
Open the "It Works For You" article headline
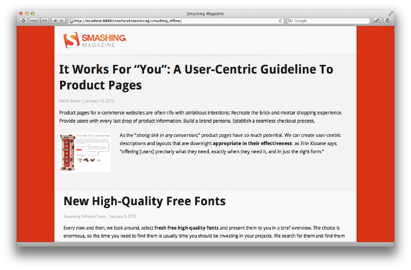196,77
